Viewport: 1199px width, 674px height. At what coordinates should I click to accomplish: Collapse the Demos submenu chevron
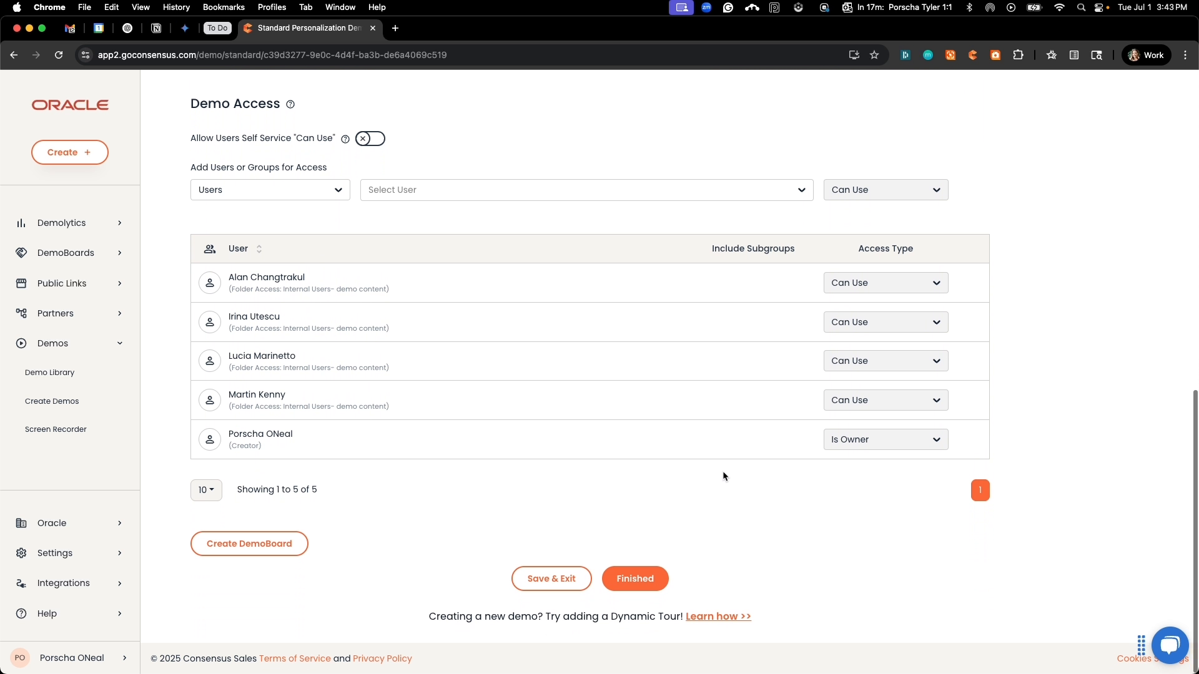(x=119, y=343)
